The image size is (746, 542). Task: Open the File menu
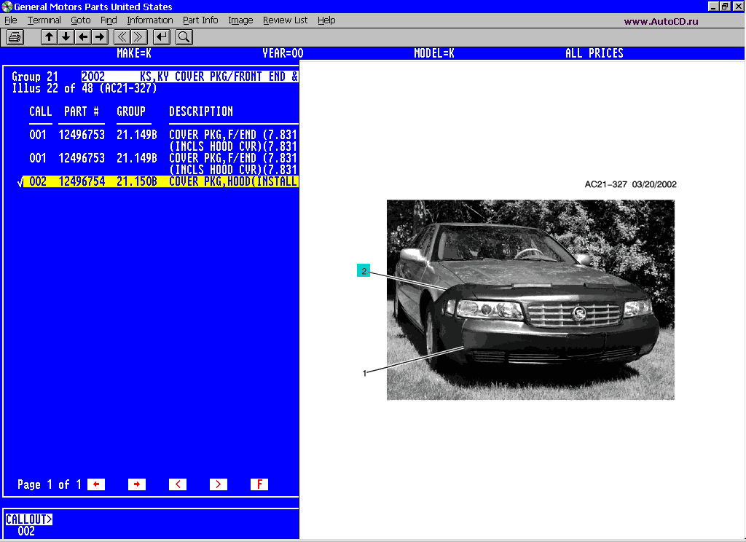pyautogui.click(x=10, y=20)
